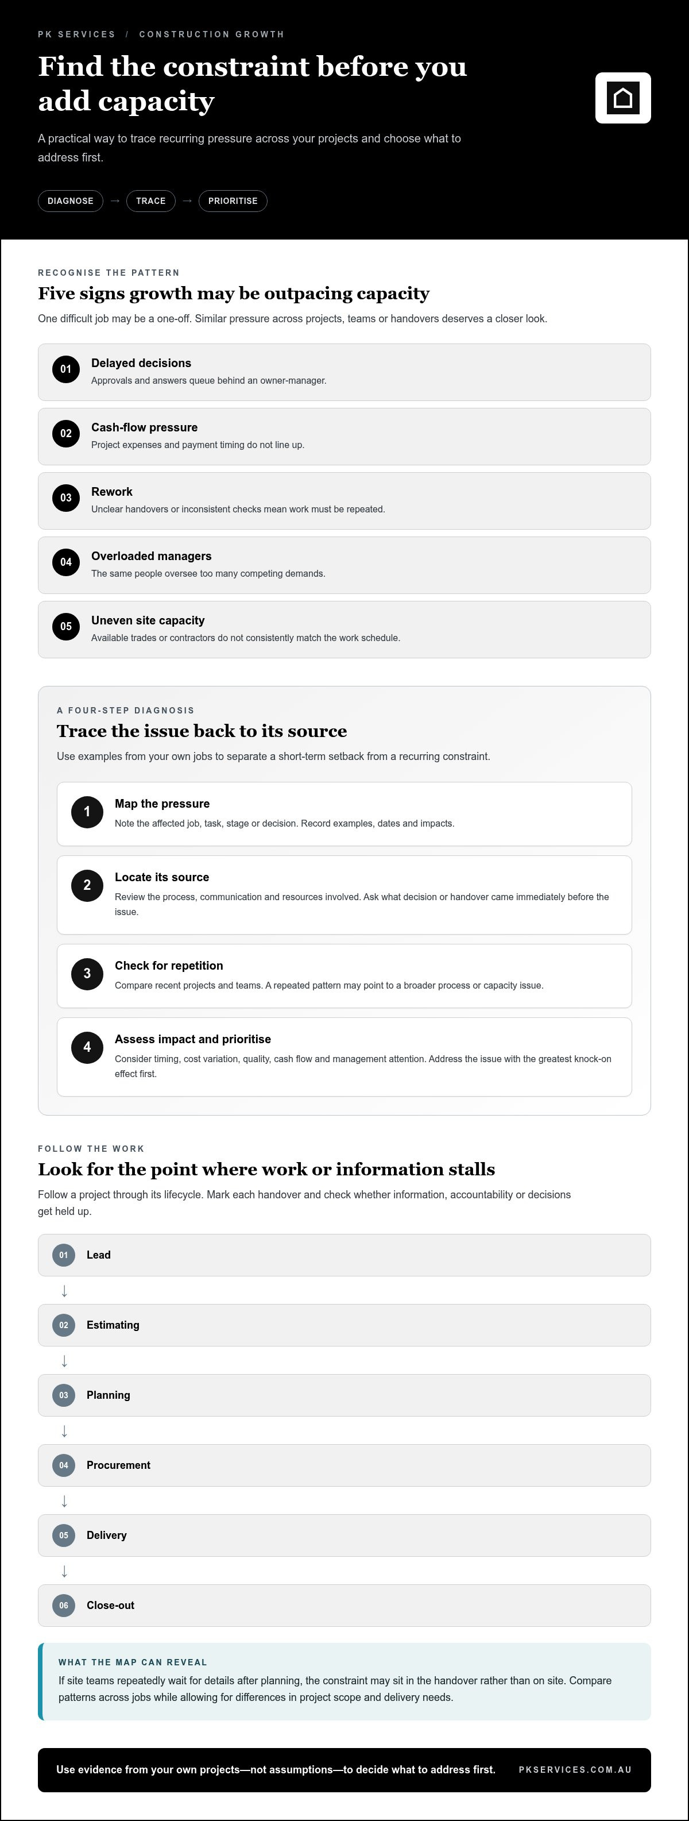Viewport: 689px width, 1821px height.
Task: Select the TRACE pill in the header
Action: [150, 200]
